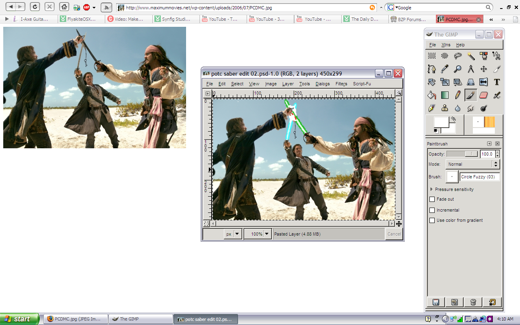The height and width of the screenshot is (325, 520).
Task: Click the Windows start button
Action: [19, 319]
